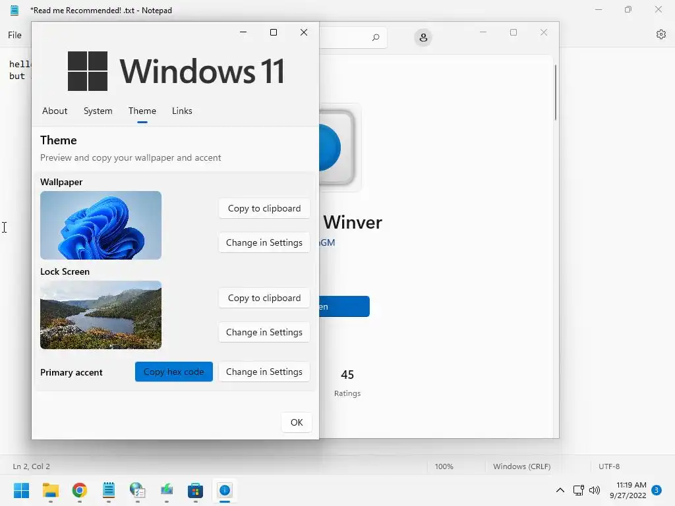The image size is (675, 506).
Task: Copy the wallpaper to clipboard
Action: point(264,208)
